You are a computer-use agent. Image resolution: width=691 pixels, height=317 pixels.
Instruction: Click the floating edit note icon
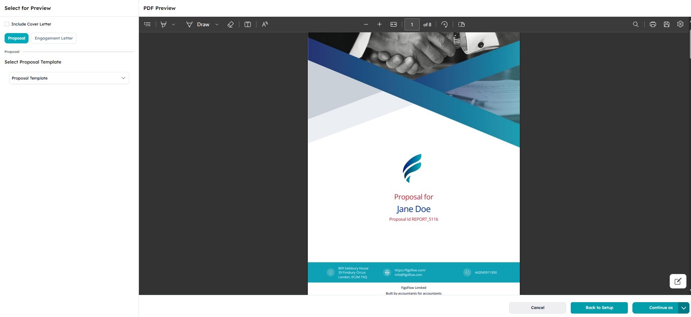click(678, 281)
